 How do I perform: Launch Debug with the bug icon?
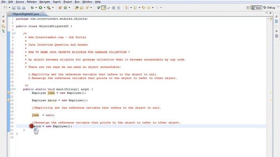point(32,8)
